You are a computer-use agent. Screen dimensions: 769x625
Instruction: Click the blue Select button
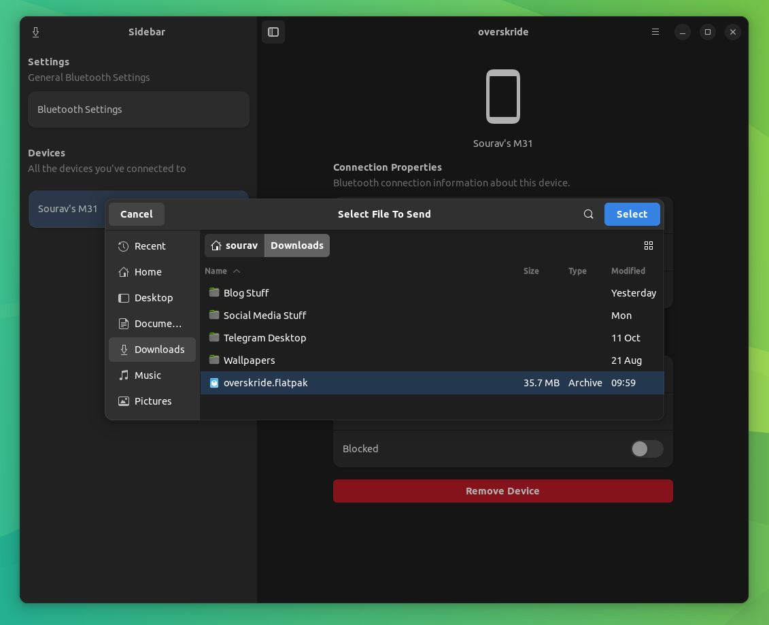[x=632, y=214]
